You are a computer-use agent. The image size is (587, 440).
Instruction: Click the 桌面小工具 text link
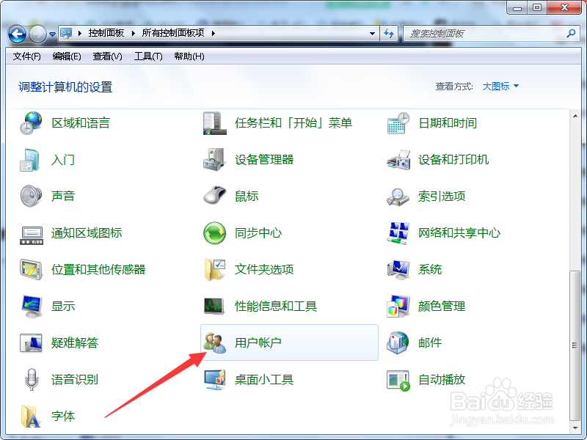pos(264,379)
